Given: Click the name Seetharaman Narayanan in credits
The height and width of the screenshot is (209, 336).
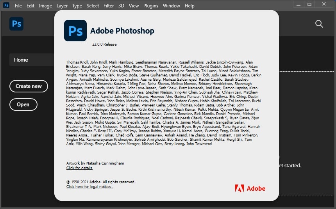Looking at the screenshot, I should click(156, 62).
